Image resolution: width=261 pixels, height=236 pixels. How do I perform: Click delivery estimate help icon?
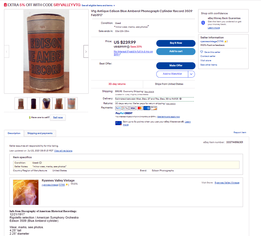coord(180,99)
